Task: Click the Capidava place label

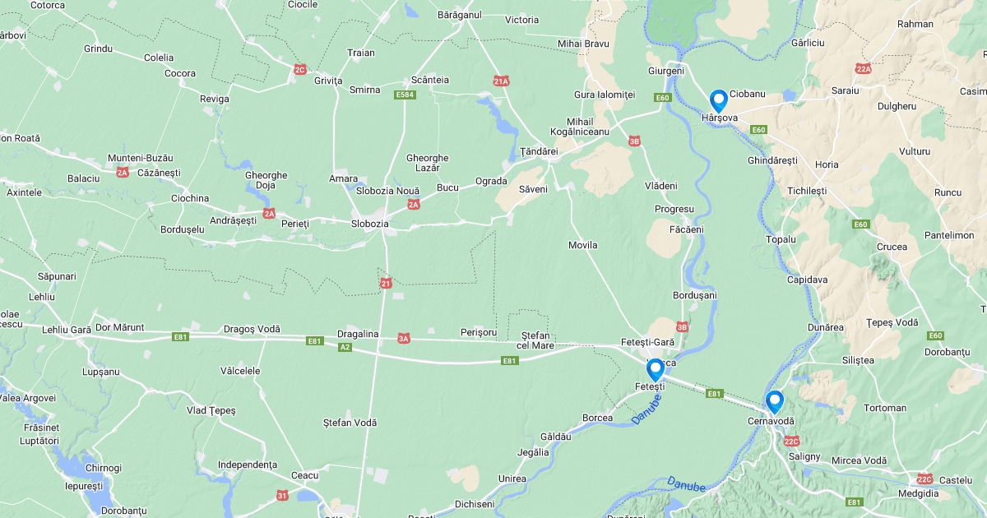Action: click(x=807, y=280)
